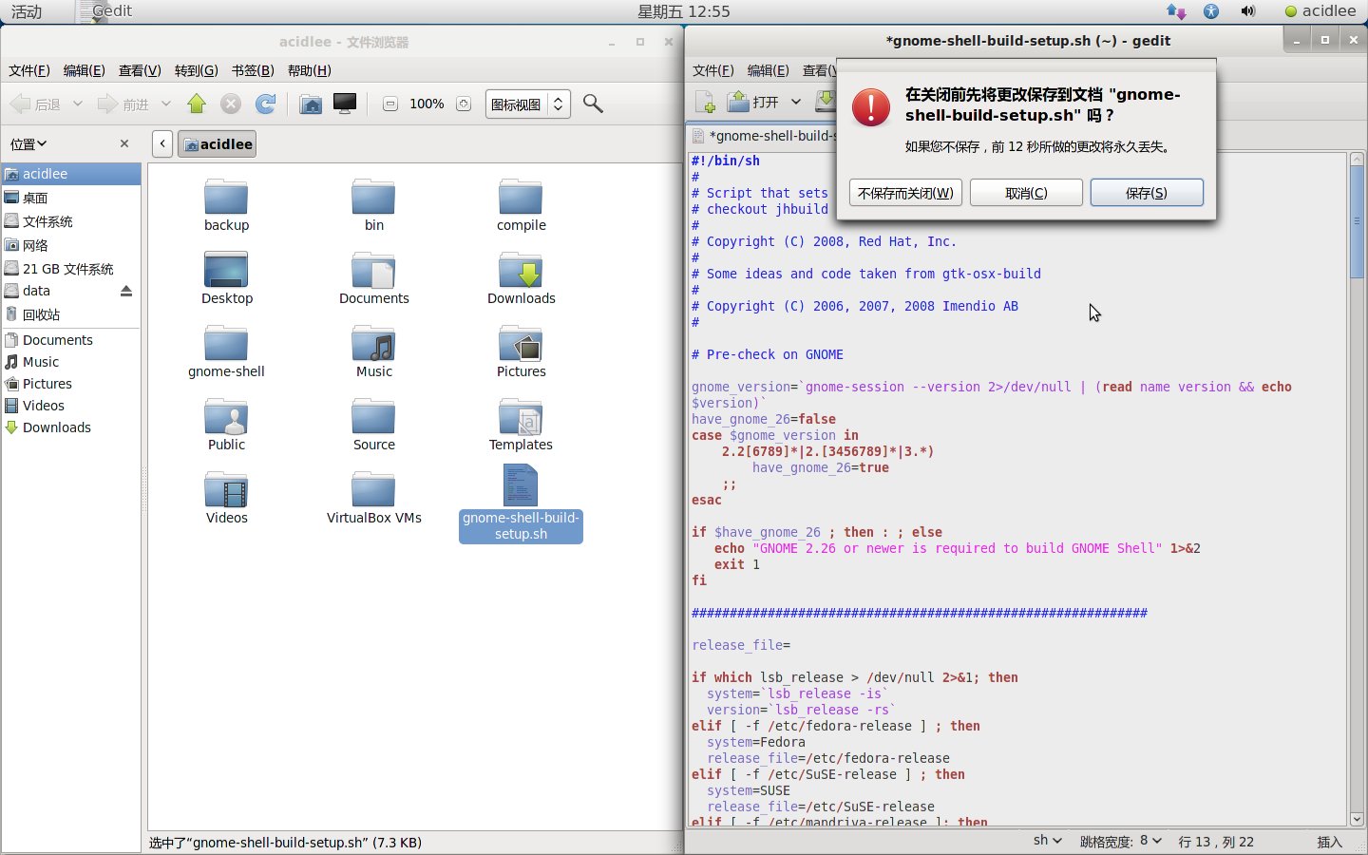Click the Back arrow in file browser
The height and width of the screenshot is (855, 1368).
(x=34, y=104)
